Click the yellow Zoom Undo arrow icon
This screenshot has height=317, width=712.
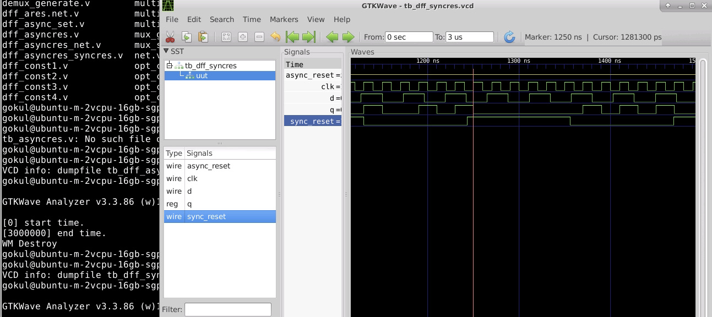click(x=274, y=36)
